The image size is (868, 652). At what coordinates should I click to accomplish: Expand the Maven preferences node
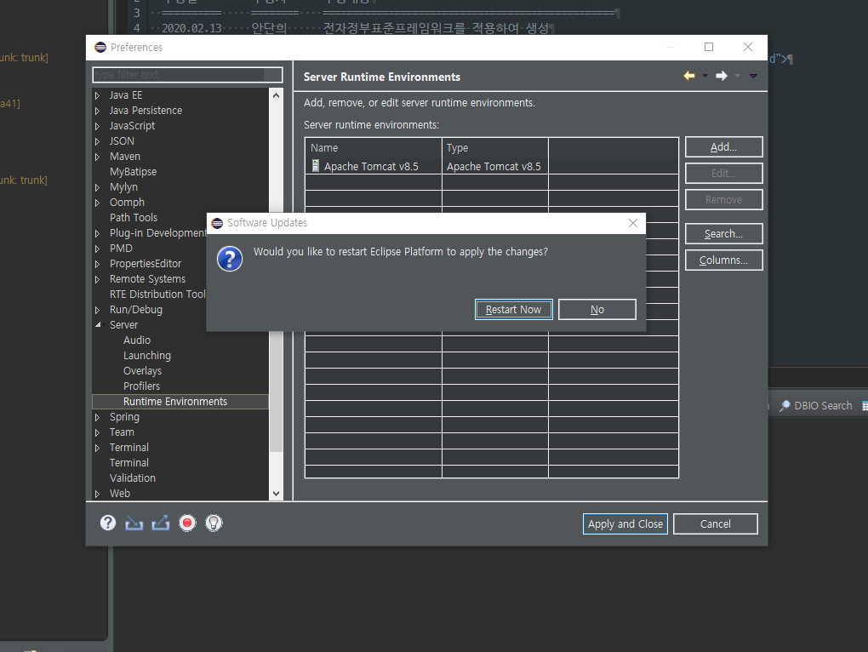coord(98,157)
